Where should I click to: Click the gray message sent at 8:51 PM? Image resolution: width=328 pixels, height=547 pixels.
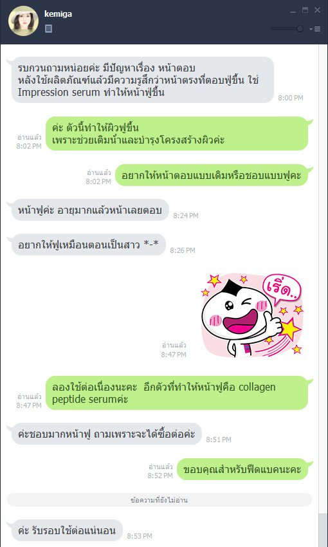[x=106, y=434]
